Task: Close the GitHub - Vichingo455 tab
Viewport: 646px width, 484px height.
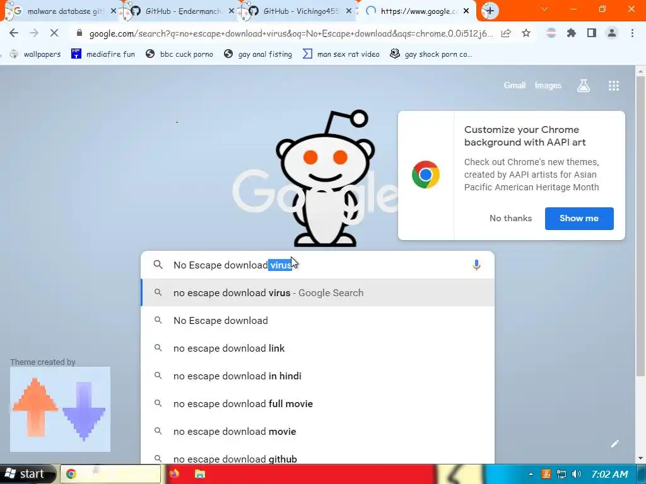Action: point(349,11)
